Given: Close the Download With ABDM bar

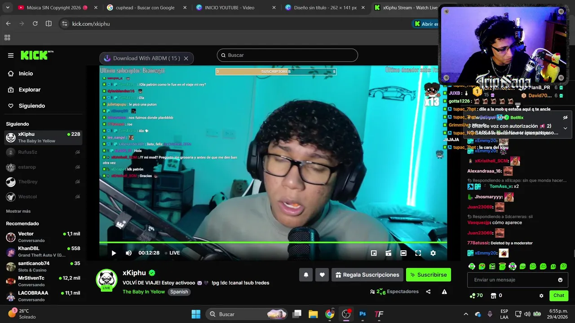Looking at the screenshot, I should click(186, 58).
